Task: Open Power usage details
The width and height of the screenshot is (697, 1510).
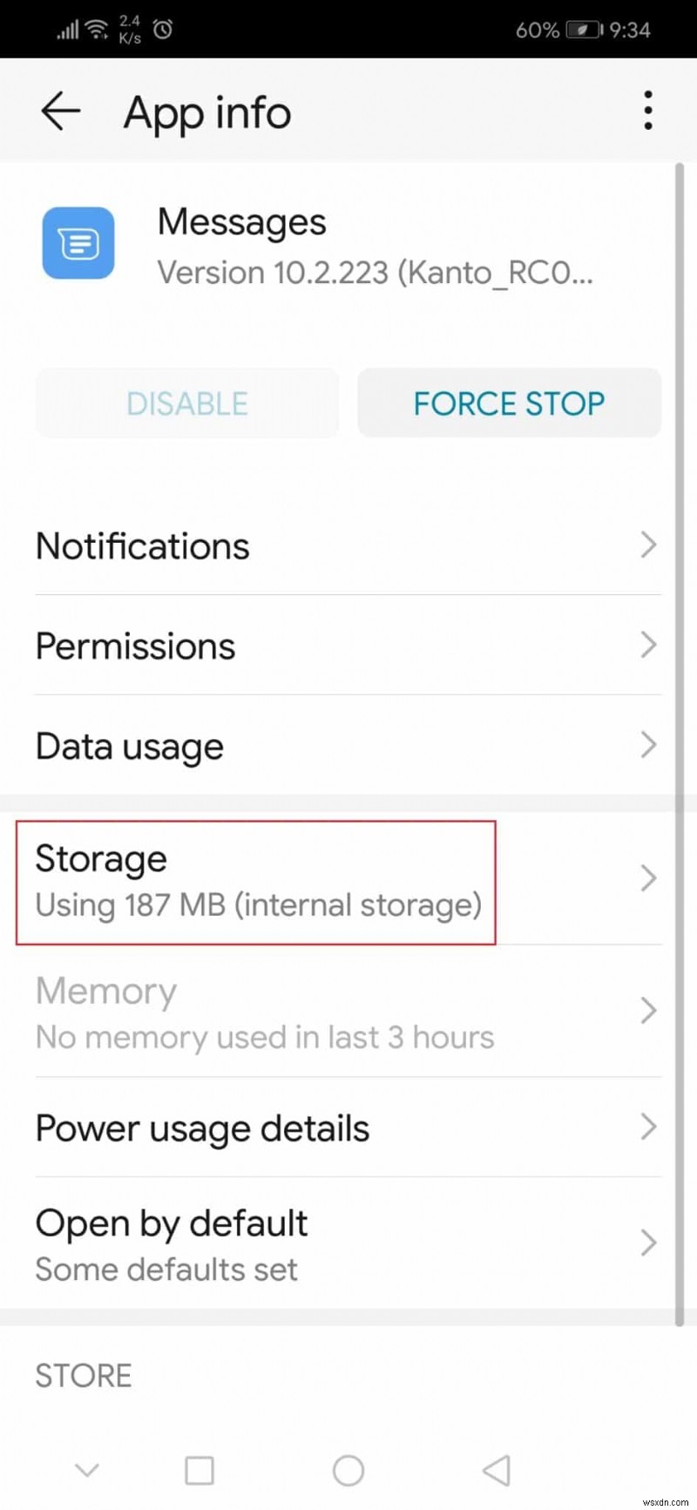Action: (x=348, y=1127)
